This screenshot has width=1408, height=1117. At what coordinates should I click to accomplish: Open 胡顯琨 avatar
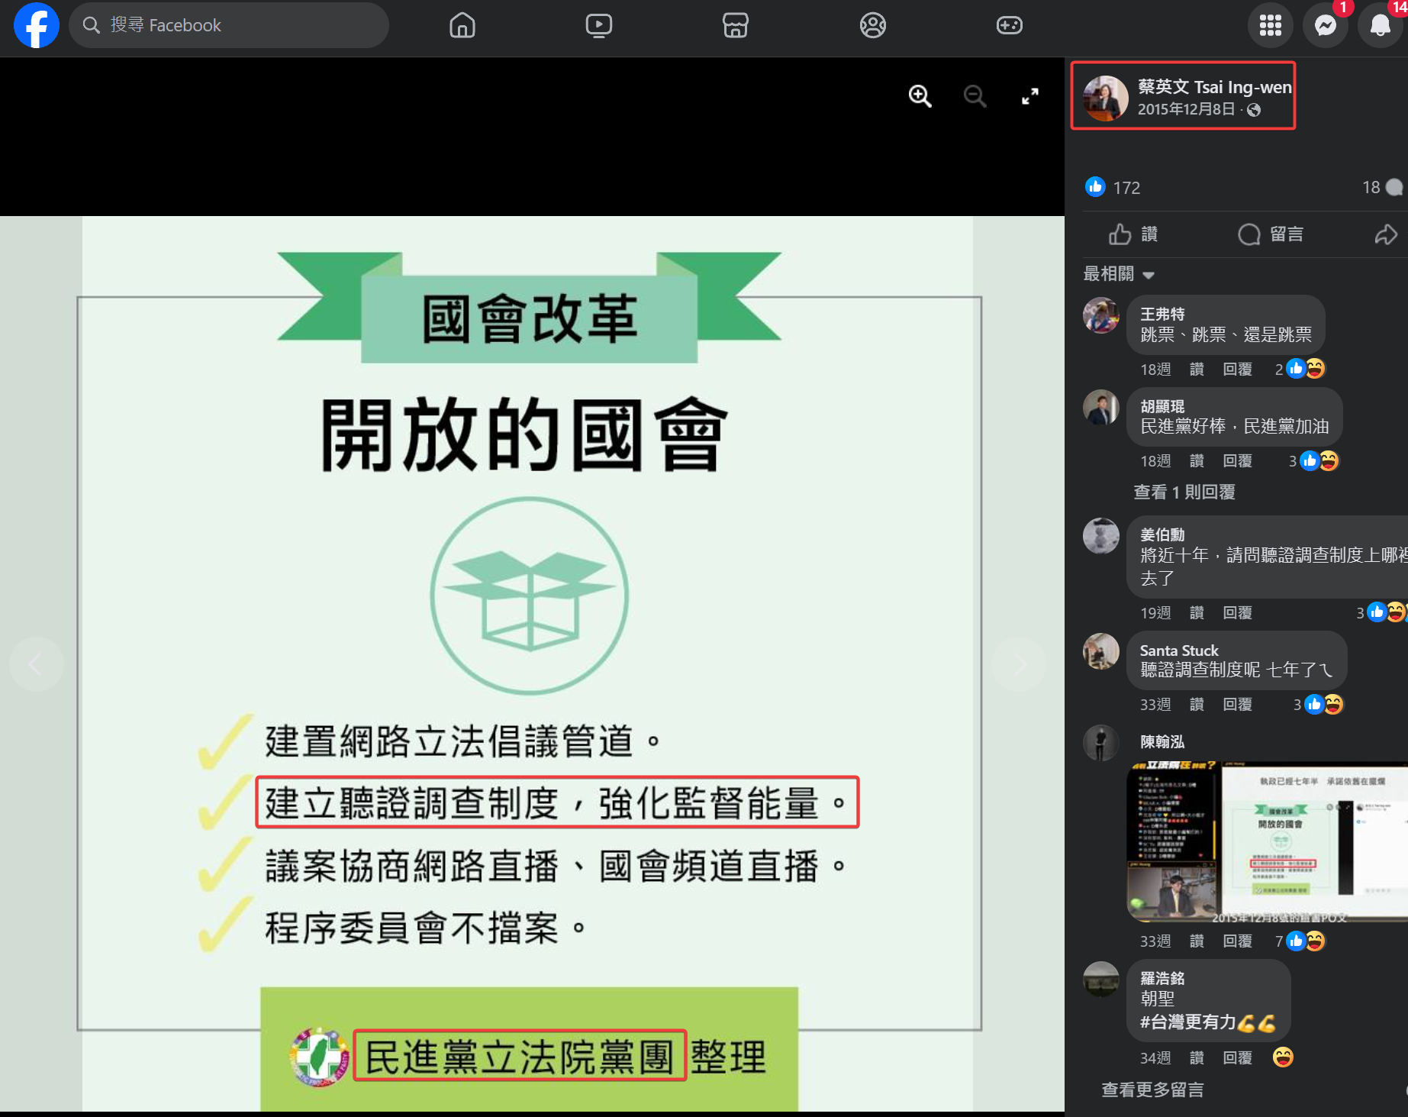tap(1101, 408)
